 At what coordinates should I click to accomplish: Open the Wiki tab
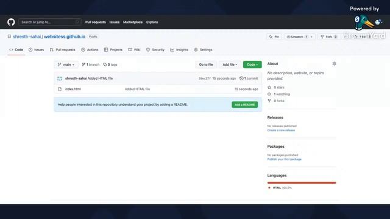click(x=134, y=50)
